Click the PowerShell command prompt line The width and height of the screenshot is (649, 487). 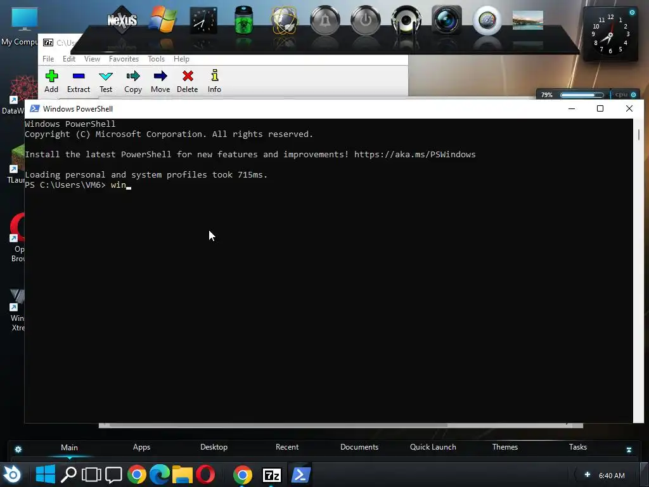[77, 185]
